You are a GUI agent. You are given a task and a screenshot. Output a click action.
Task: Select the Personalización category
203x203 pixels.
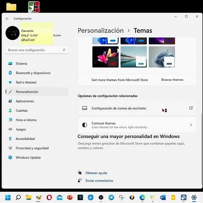[37, 92]
